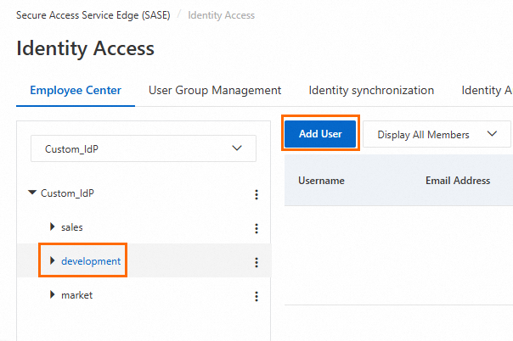Open the Custom_IdP identity provider dropdown

(144, 148)
